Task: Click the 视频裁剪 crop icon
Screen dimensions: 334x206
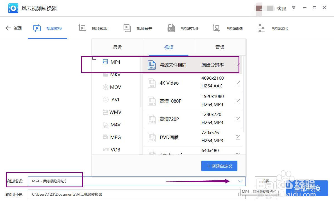Action: (x=82, y=28)
